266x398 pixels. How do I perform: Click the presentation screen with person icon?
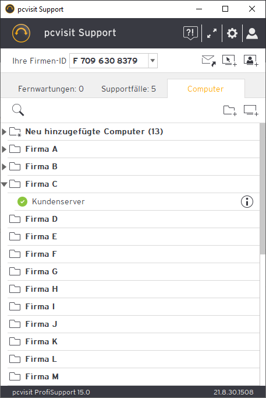click(x=251, y=61)
